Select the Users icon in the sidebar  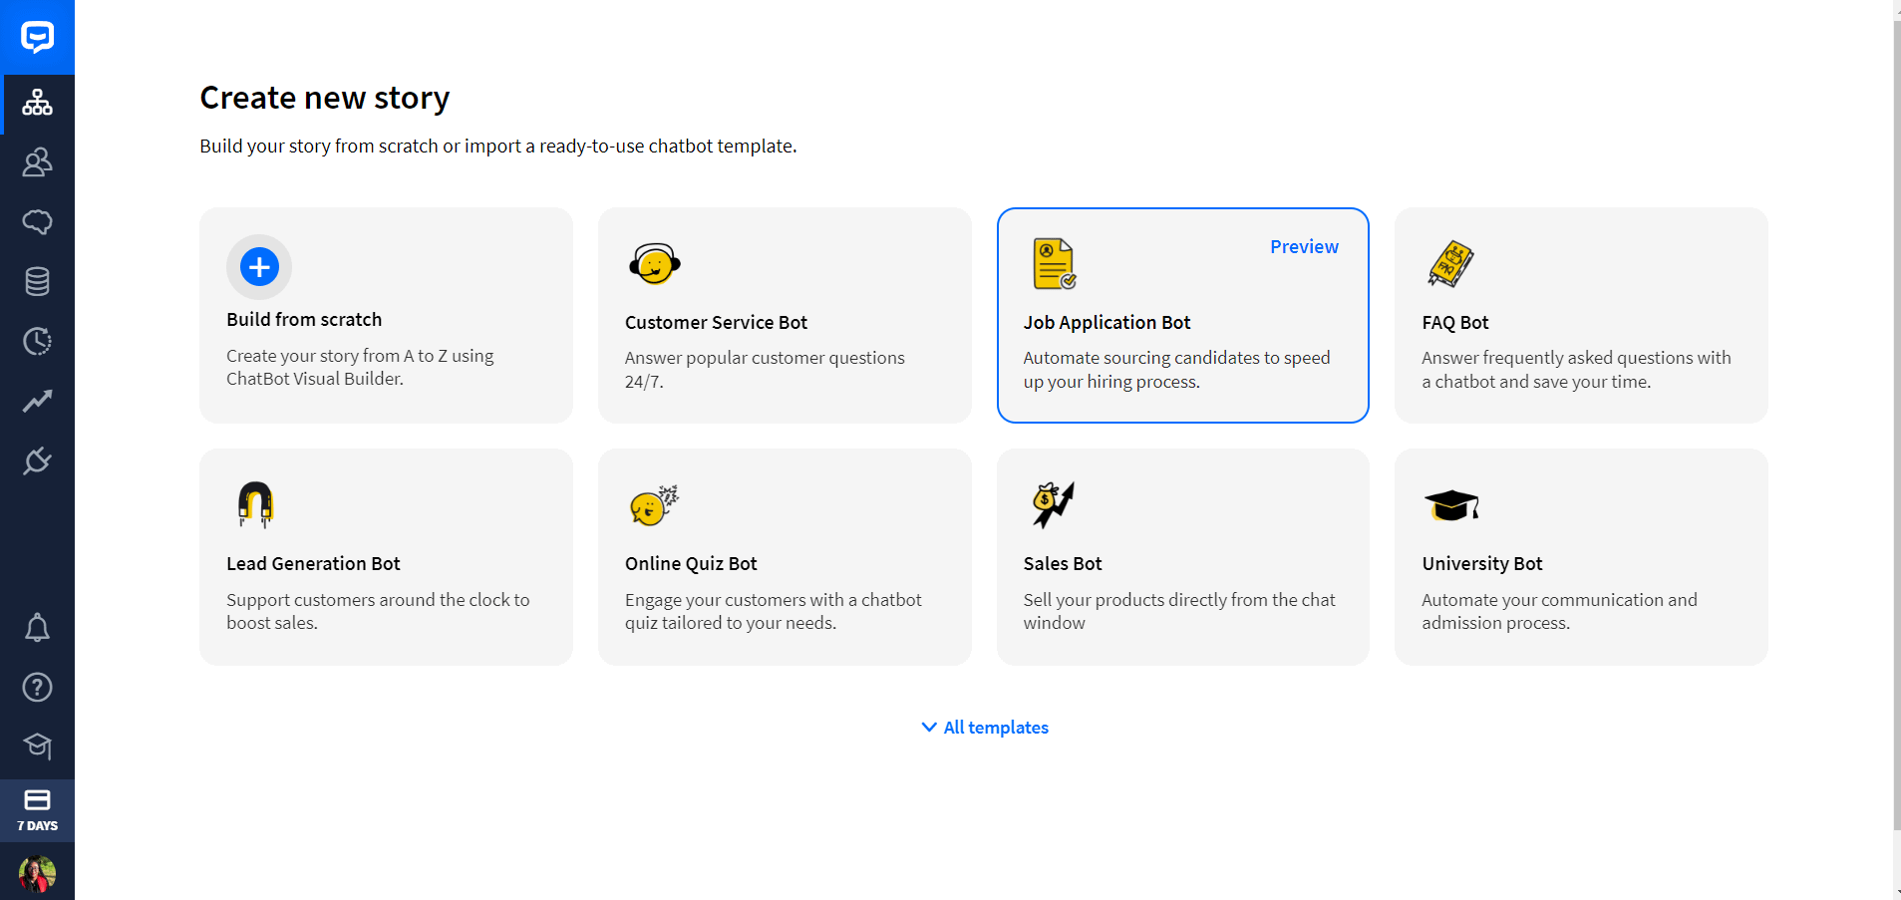(38, 162)
